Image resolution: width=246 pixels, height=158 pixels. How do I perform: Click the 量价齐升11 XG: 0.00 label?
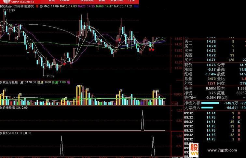click(17, 133)
